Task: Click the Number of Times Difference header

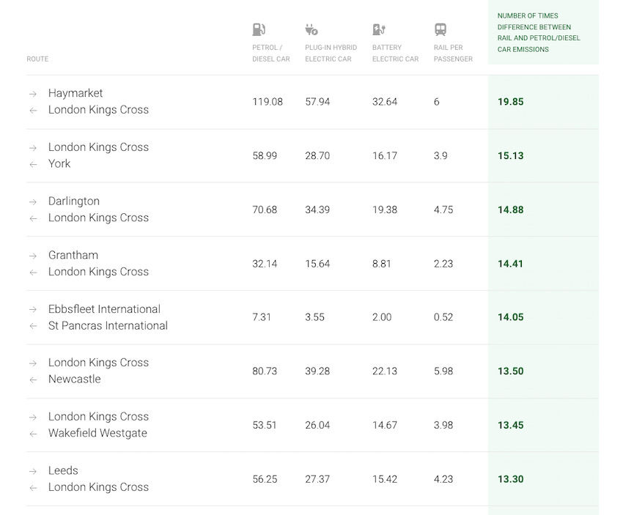Action: pos(539,33)
